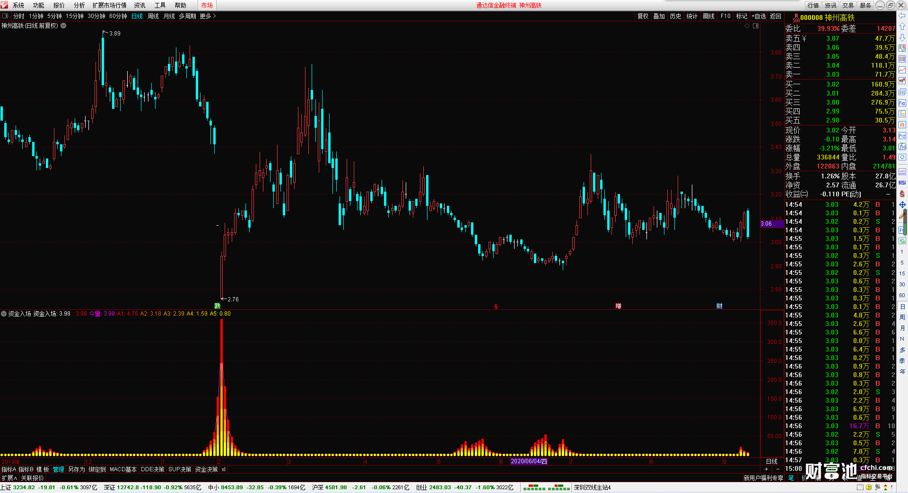Image resolution: width=908 pixels, height=493 pixels.
Task: Click the 笔 tab below the trade list
Action: [x=791, y=478]
